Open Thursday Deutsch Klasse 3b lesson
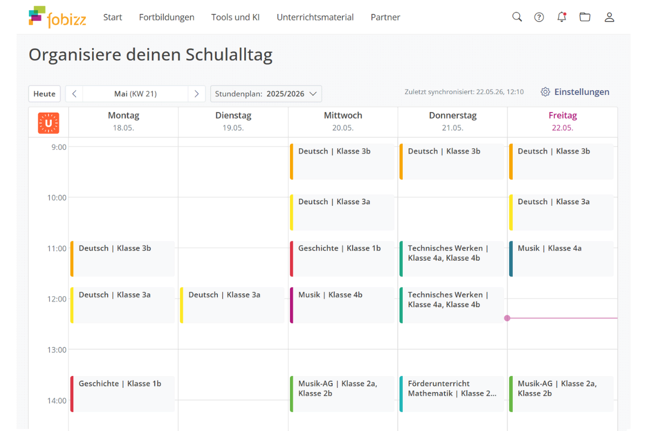 click(x=452, y=162)
